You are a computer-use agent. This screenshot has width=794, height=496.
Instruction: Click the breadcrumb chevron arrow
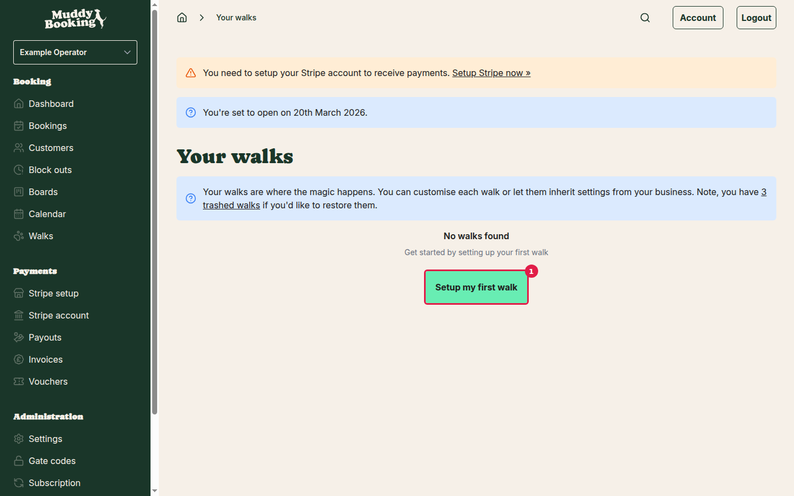(202, 17)
